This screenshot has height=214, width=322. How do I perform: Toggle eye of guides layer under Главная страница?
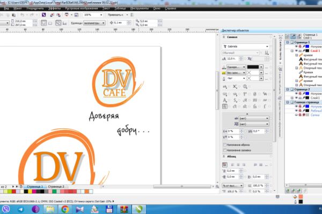coord(296,106)
